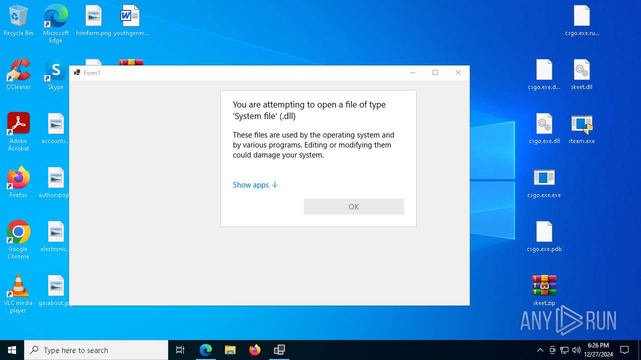Launch Microsoft Edge from the desktop
641x360 pixels.
pyautogui.click(x=56, y=23)
